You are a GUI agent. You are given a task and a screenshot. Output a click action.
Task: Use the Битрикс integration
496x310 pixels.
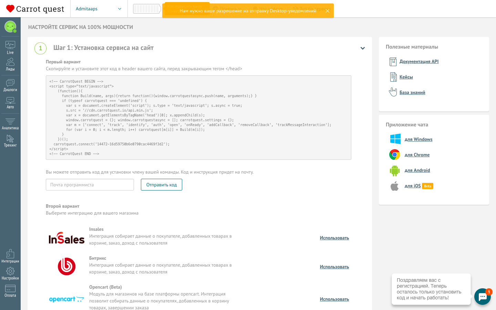click(334, 267)
